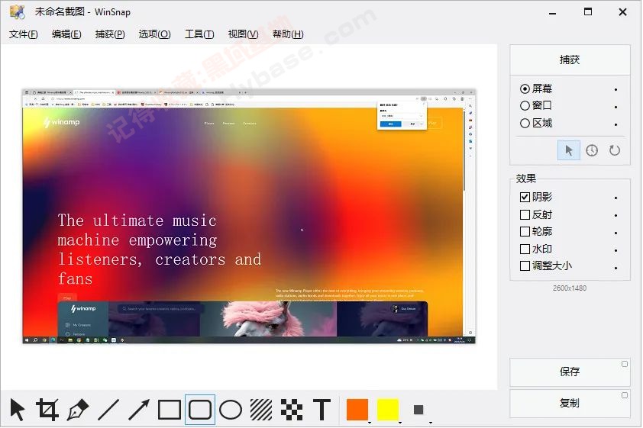Viewport: 643px width, 428px height.
Task: Select the straight Line tool
Action: [x=108, y=409]
